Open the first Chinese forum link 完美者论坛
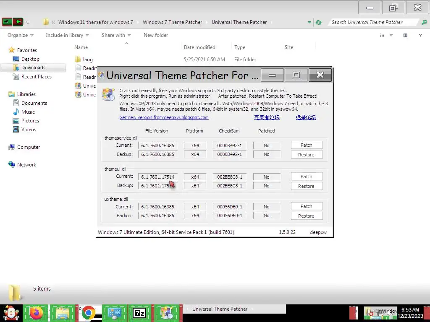This screenshot has height=322, width=430. [267, 117]
